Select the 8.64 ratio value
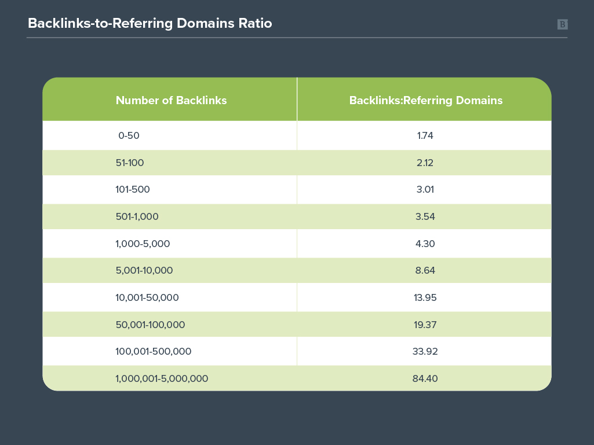Viewport: 594px width, 445px height. point(424,271)
